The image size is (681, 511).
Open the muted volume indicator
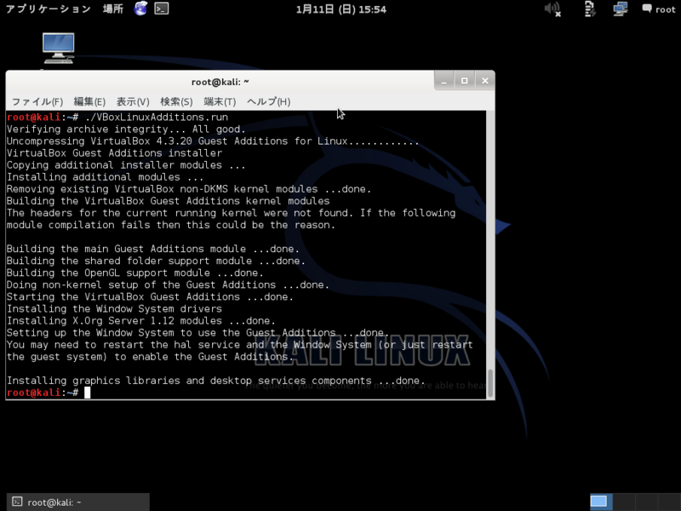(552, 9)
